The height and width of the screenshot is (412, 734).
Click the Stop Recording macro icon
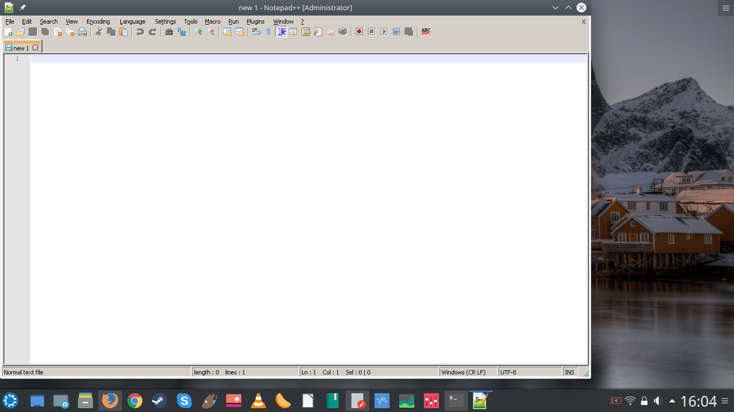pos(372,32)
